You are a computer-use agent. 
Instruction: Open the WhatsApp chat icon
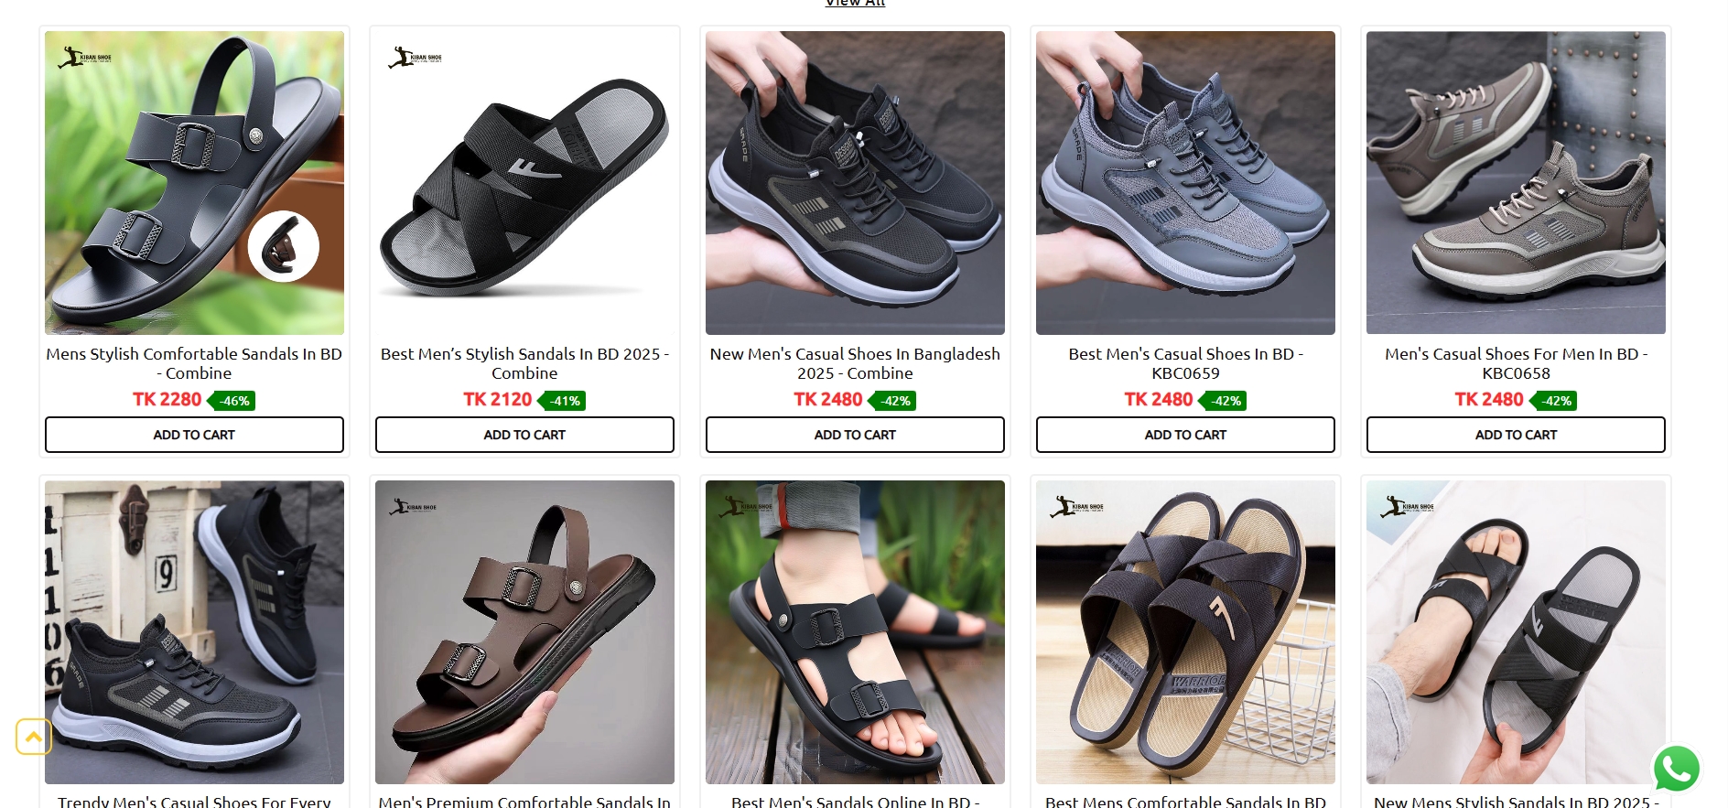[1676, 769]
